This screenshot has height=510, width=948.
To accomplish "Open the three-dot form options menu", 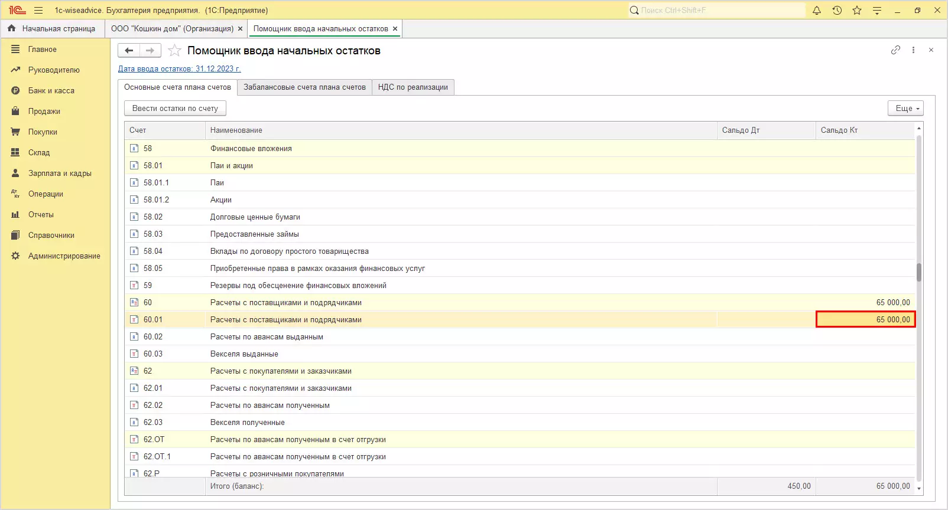I will click(913, 50).
